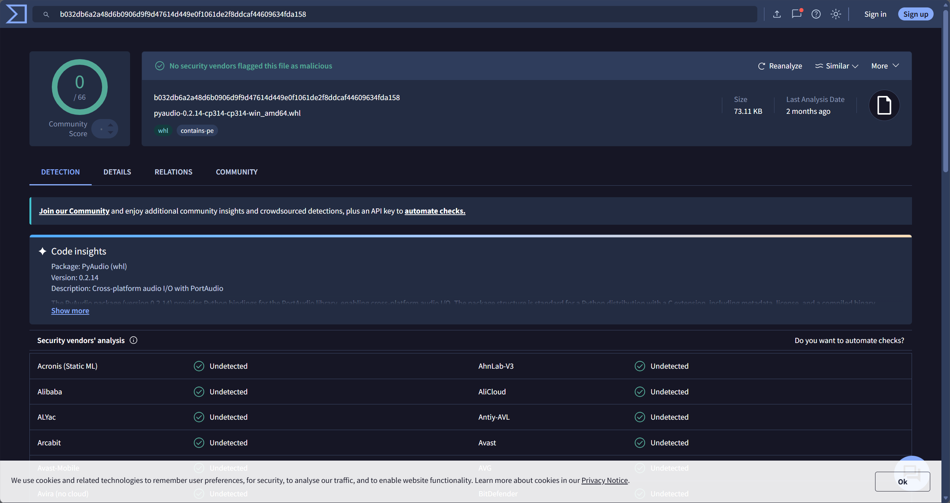Vote community score up
The width and height of the screenshot is (950, 503).
click(110, 125)
